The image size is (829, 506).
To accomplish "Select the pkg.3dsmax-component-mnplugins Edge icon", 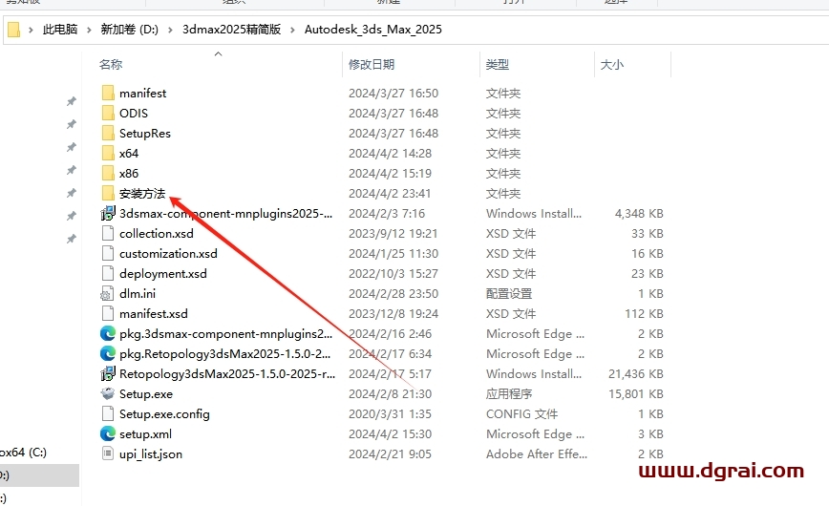I will [x=108, y=333].
